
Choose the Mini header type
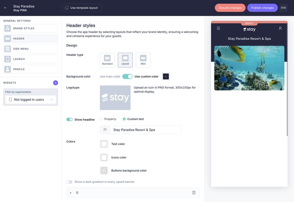(x=143, y=60)
